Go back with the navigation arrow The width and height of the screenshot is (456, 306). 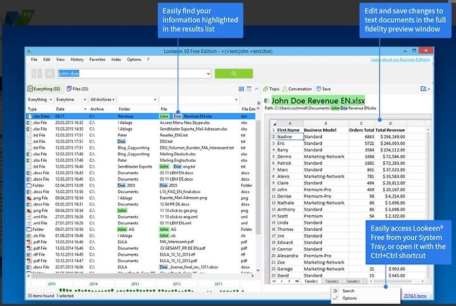[x=34, y=73]
